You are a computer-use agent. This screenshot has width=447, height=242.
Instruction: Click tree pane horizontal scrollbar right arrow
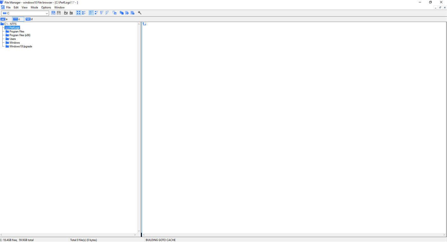coord(135,235)
